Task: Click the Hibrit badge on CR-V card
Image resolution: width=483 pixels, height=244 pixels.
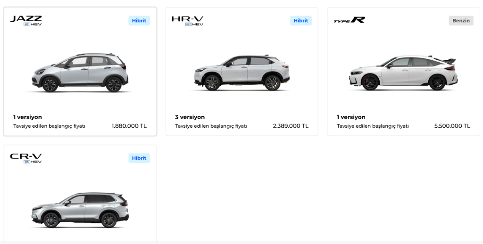Action: tap(139, 158)
